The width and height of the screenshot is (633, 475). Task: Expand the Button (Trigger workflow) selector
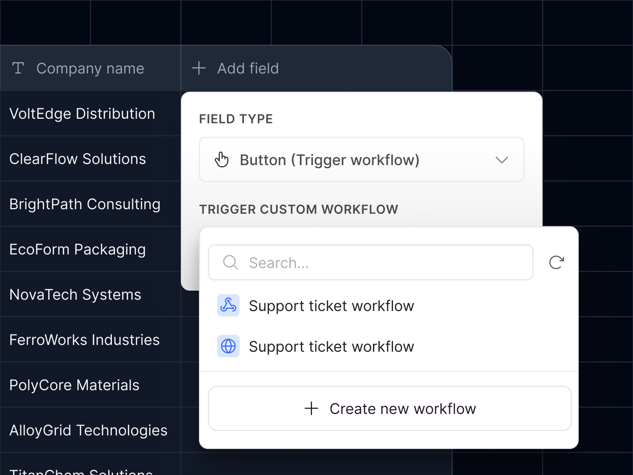pyautogui.click(x=361, y=159)
